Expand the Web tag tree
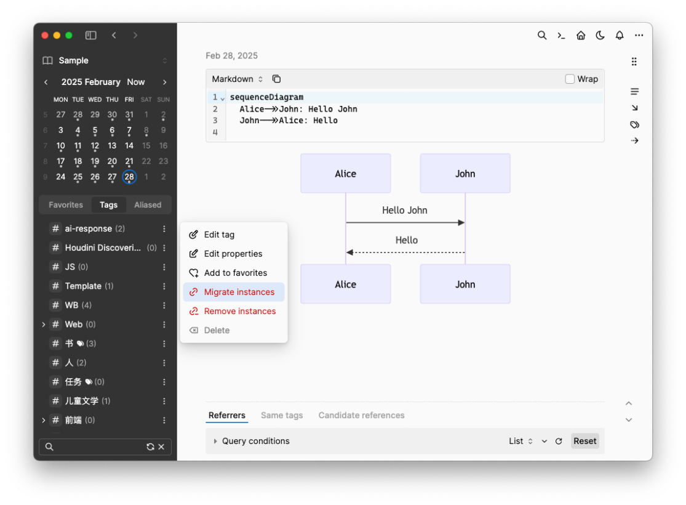 pos(43,325)
